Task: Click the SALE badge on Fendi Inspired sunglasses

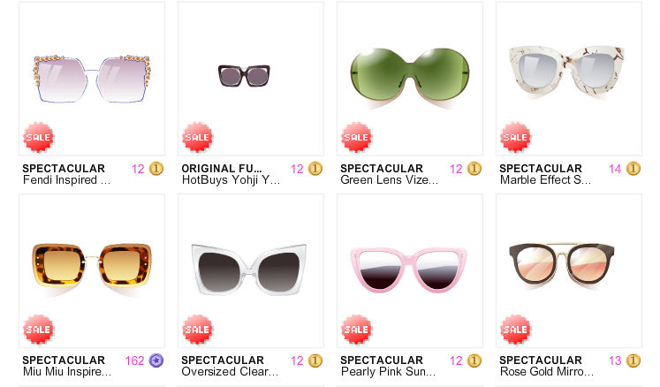Action: coord(38,137)
